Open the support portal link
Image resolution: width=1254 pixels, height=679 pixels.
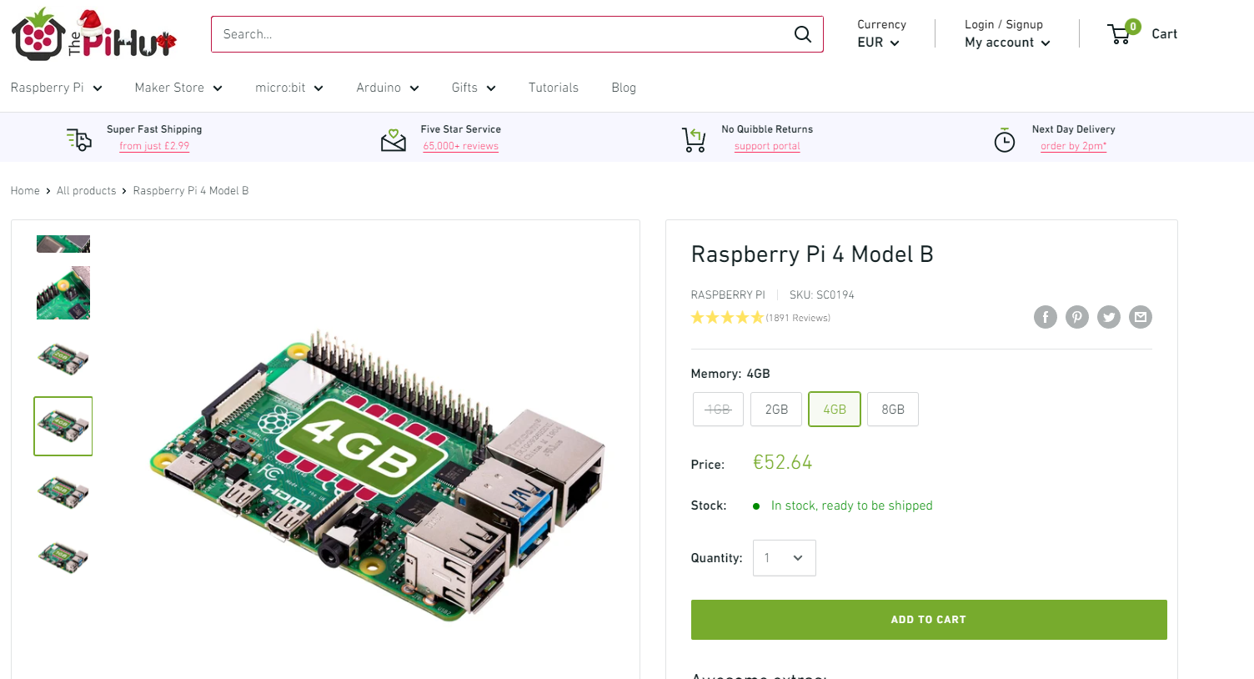[767, 146]
